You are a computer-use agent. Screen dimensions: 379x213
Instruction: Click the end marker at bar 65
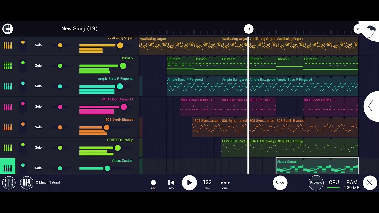(x=358, y=29)
